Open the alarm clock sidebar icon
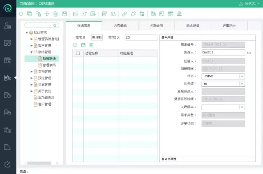Screen dimensions: 263x174 pos(7,165)
